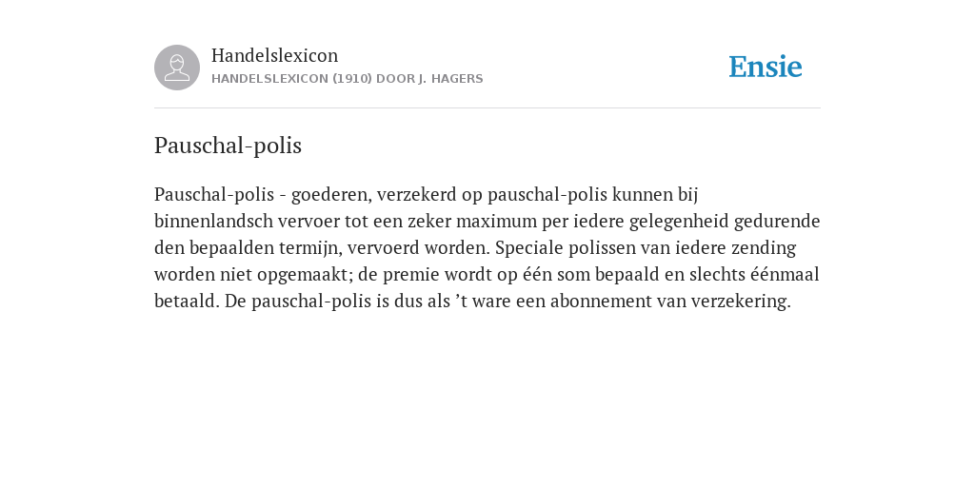Click the line starting worden niet opgemaakt

pos(487,275)
